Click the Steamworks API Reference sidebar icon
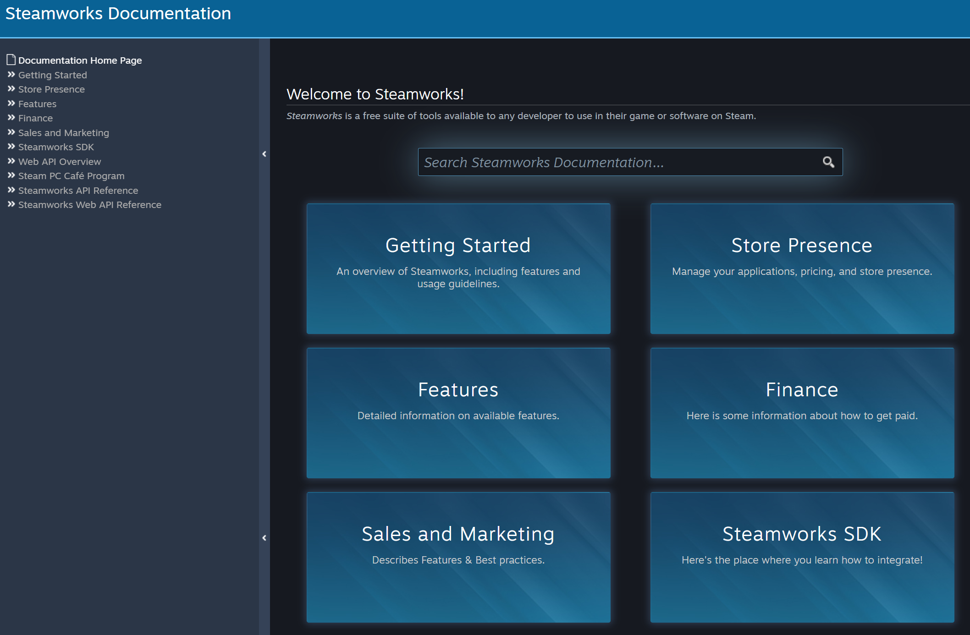Image resolution: width=970 pixels, height=635 pixels. [11, 190]
